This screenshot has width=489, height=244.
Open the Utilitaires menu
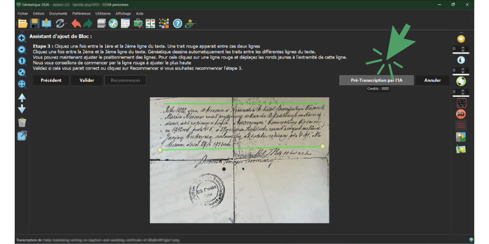(103, 13)
